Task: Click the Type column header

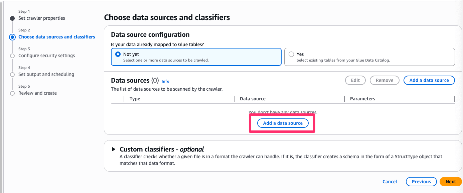Action: coord(135,99)
